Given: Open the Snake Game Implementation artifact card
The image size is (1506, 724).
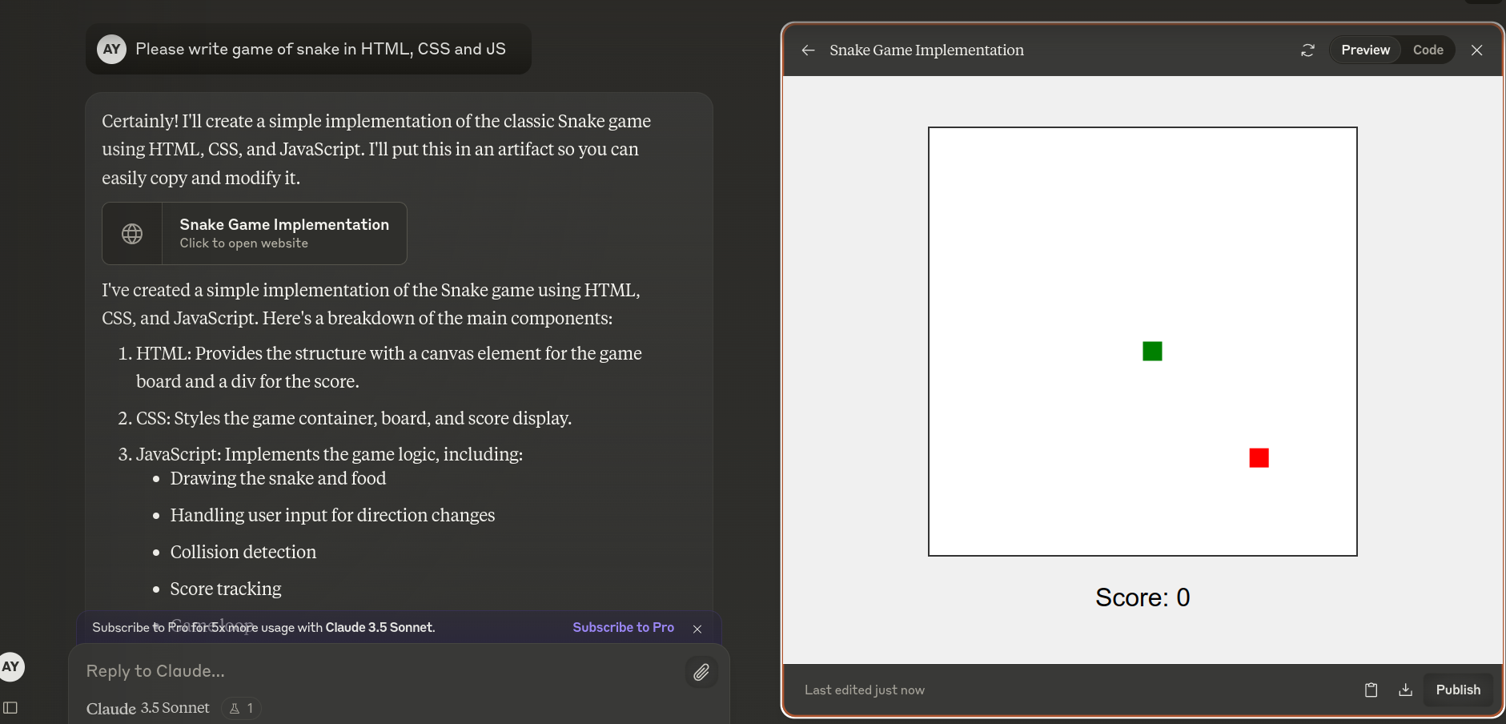Looking at the screenshot, I should [255, 233].
